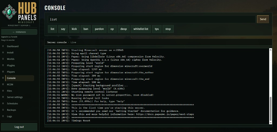Viewport: 277px width, 132px height.
Task: Click the console output scrollbar thumb
Action: tap(271, 109)
